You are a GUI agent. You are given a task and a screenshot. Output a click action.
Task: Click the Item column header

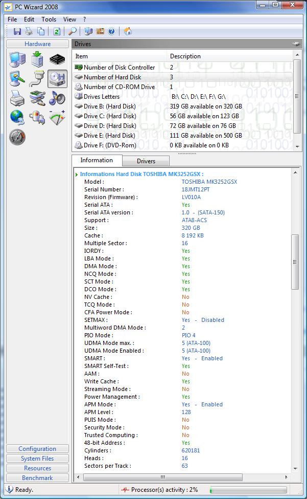[120, 56]
